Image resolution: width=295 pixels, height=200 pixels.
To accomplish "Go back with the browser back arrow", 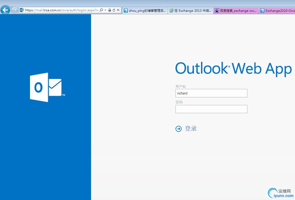I will (x=5, y=10).
